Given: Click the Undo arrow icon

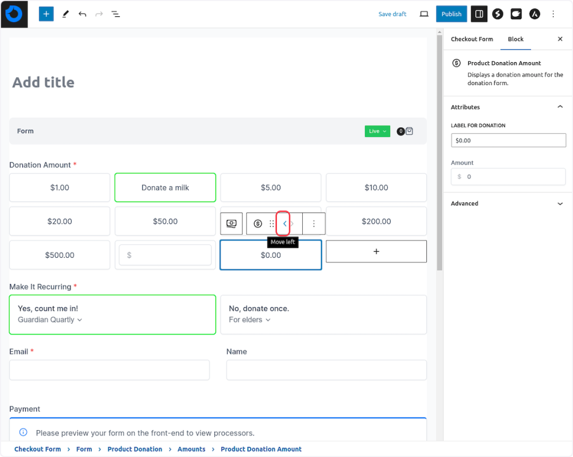Looking at the screenshot, I should [82, 14].
